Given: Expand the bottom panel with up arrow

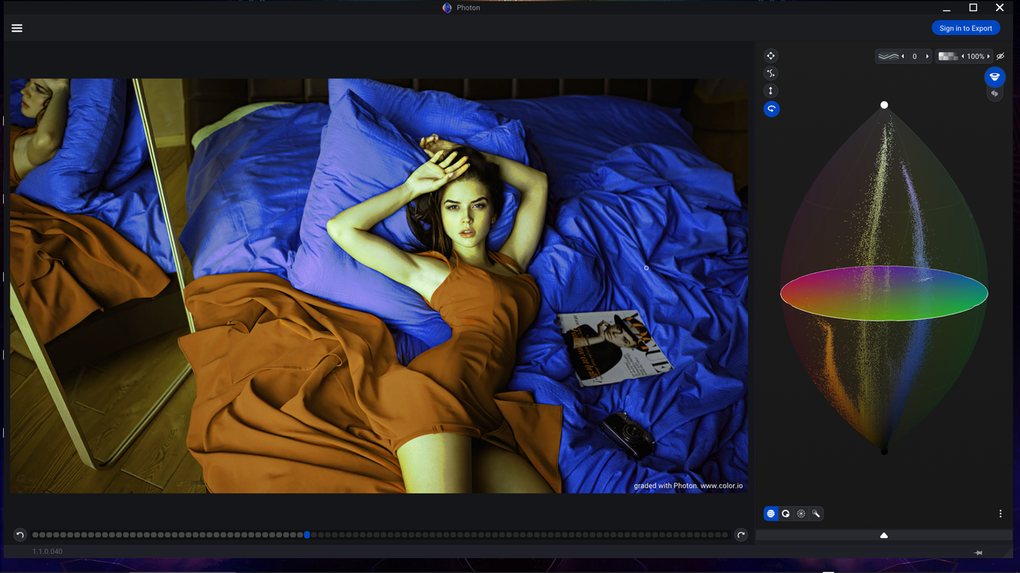Looking at the screenshot, I should [x=884, y=536].
